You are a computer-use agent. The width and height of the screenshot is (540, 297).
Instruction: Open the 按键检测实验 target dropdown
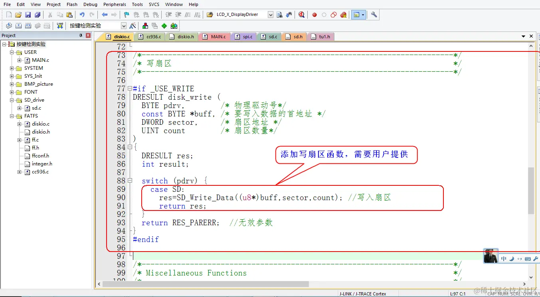(x=124, y=25)
